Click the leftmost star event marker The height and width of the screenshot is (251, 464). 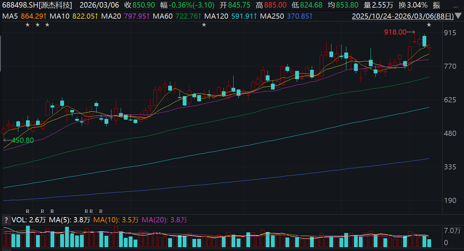tap(28, 25)
